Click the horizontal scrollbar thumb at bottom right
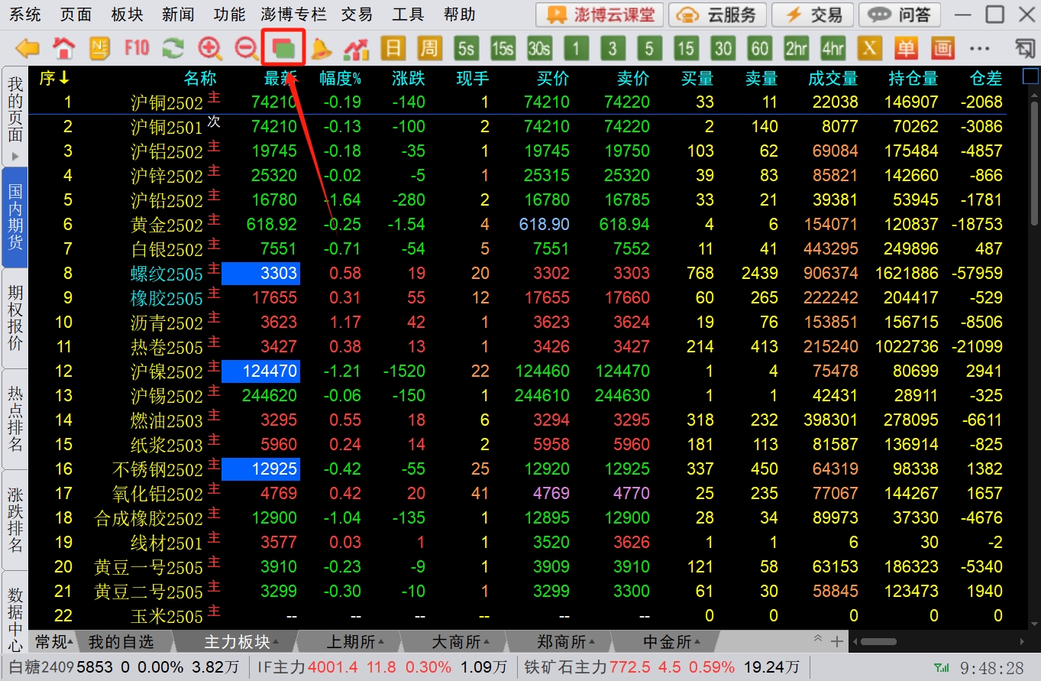The width and height of the screenshot is (1041, 681). tap(878, 642)
